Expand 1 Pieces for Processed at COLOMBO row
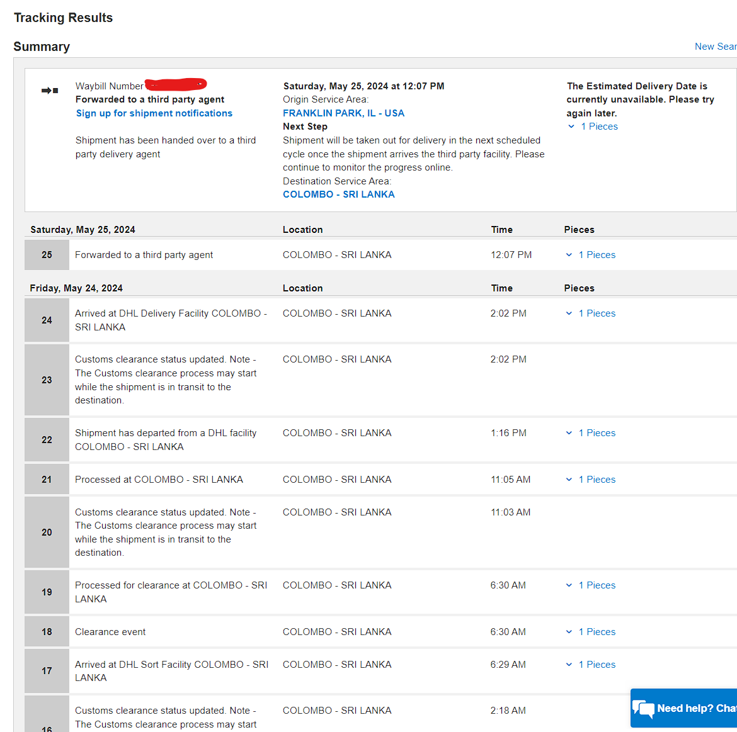 [591, 480]
